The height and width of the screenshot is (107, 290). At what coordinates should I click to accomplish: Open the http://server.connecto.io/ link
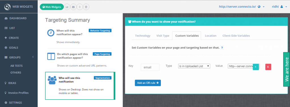pyautogui.click(x=237, y=7)
